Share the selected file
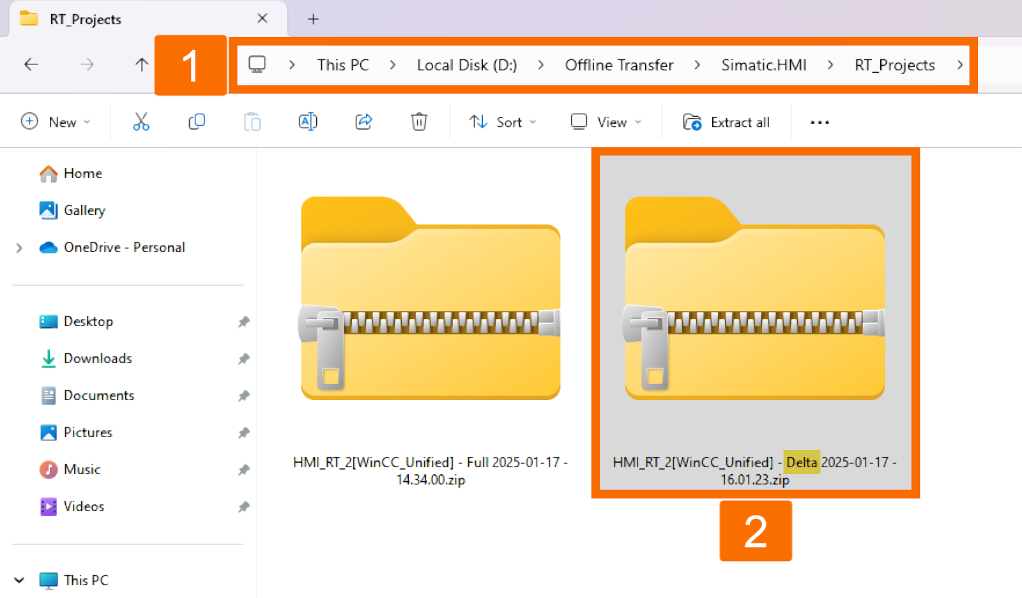 (x=363, y=121)
